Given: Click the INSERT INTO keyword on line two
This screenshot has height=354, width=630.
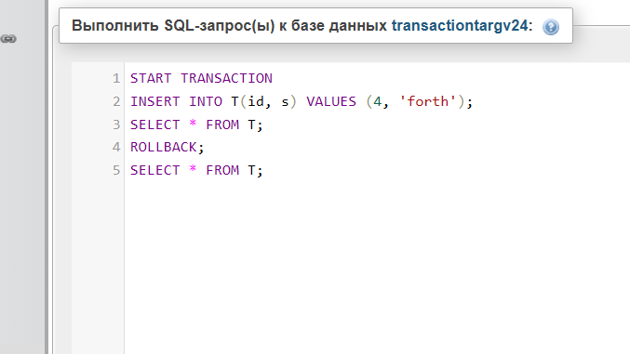Looking at the screenshot, I should 176,101.
